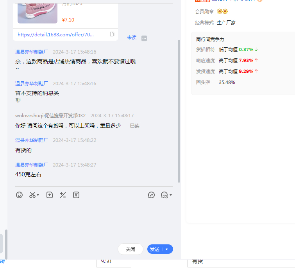This screenshot has height=278, width=295.
Task: Open the calculator icon in chat toolbar
Action: [x=63, y=195]
